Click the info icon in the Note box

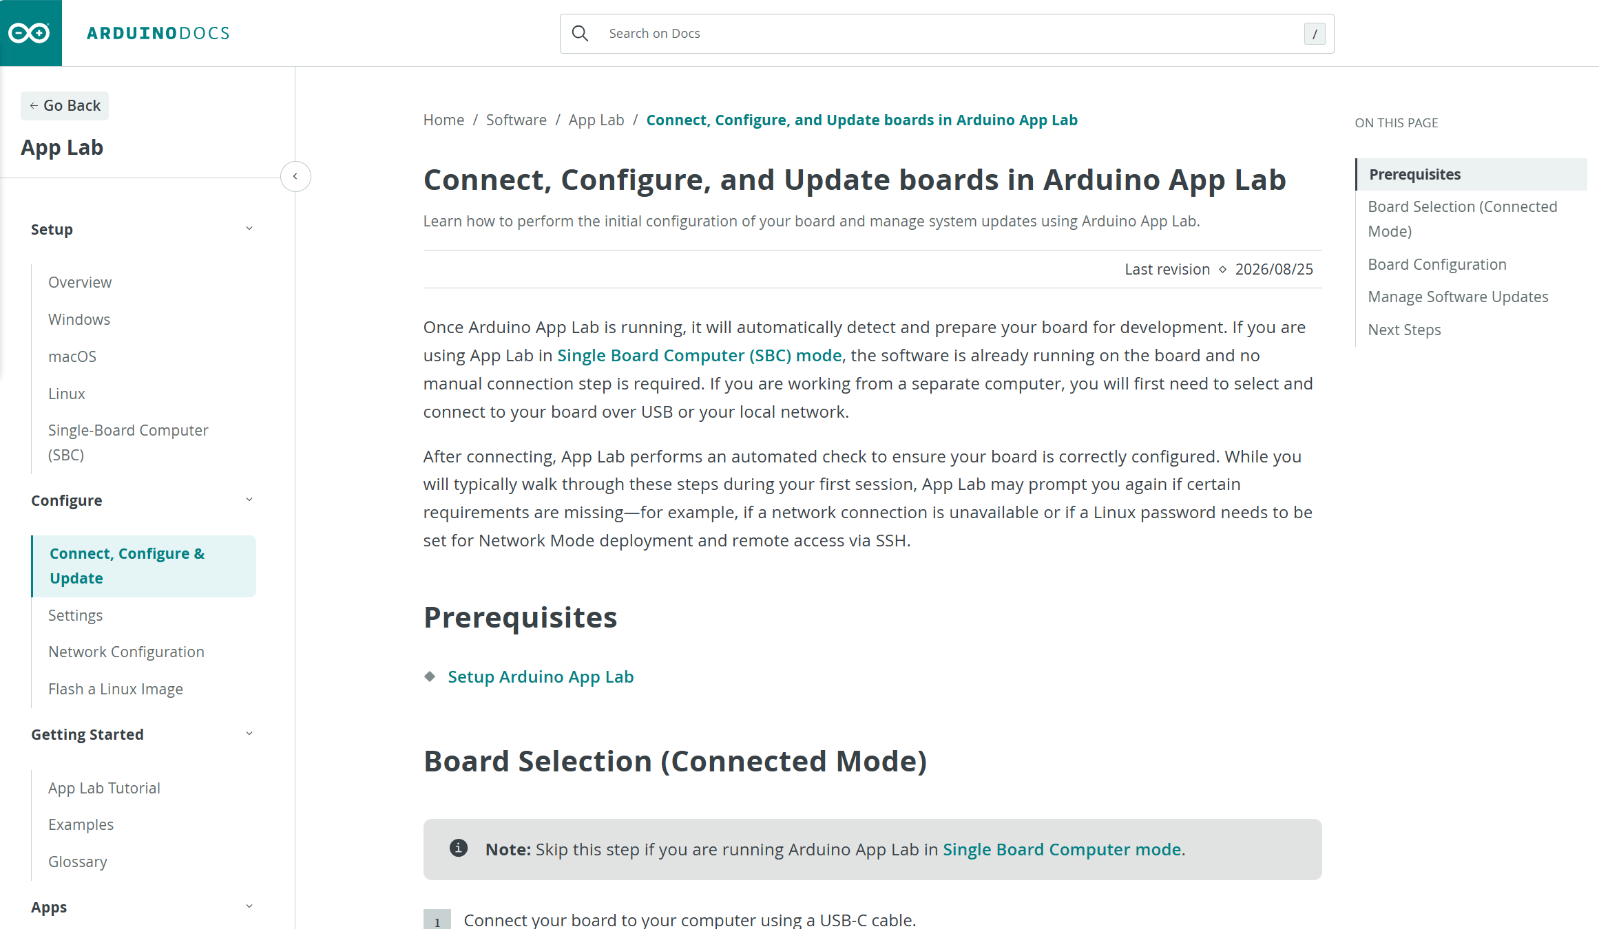459,848
